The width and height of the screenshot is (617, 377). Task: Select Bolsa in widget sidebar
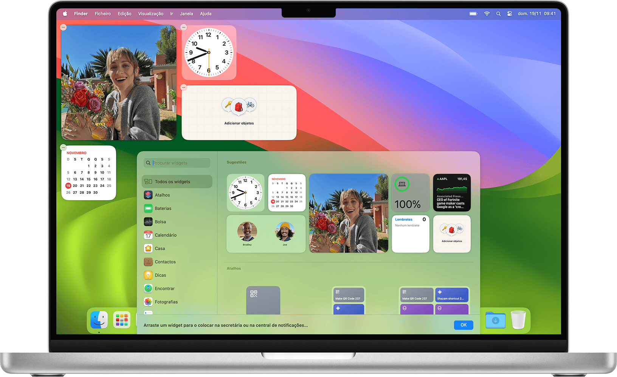click(177, 222)
